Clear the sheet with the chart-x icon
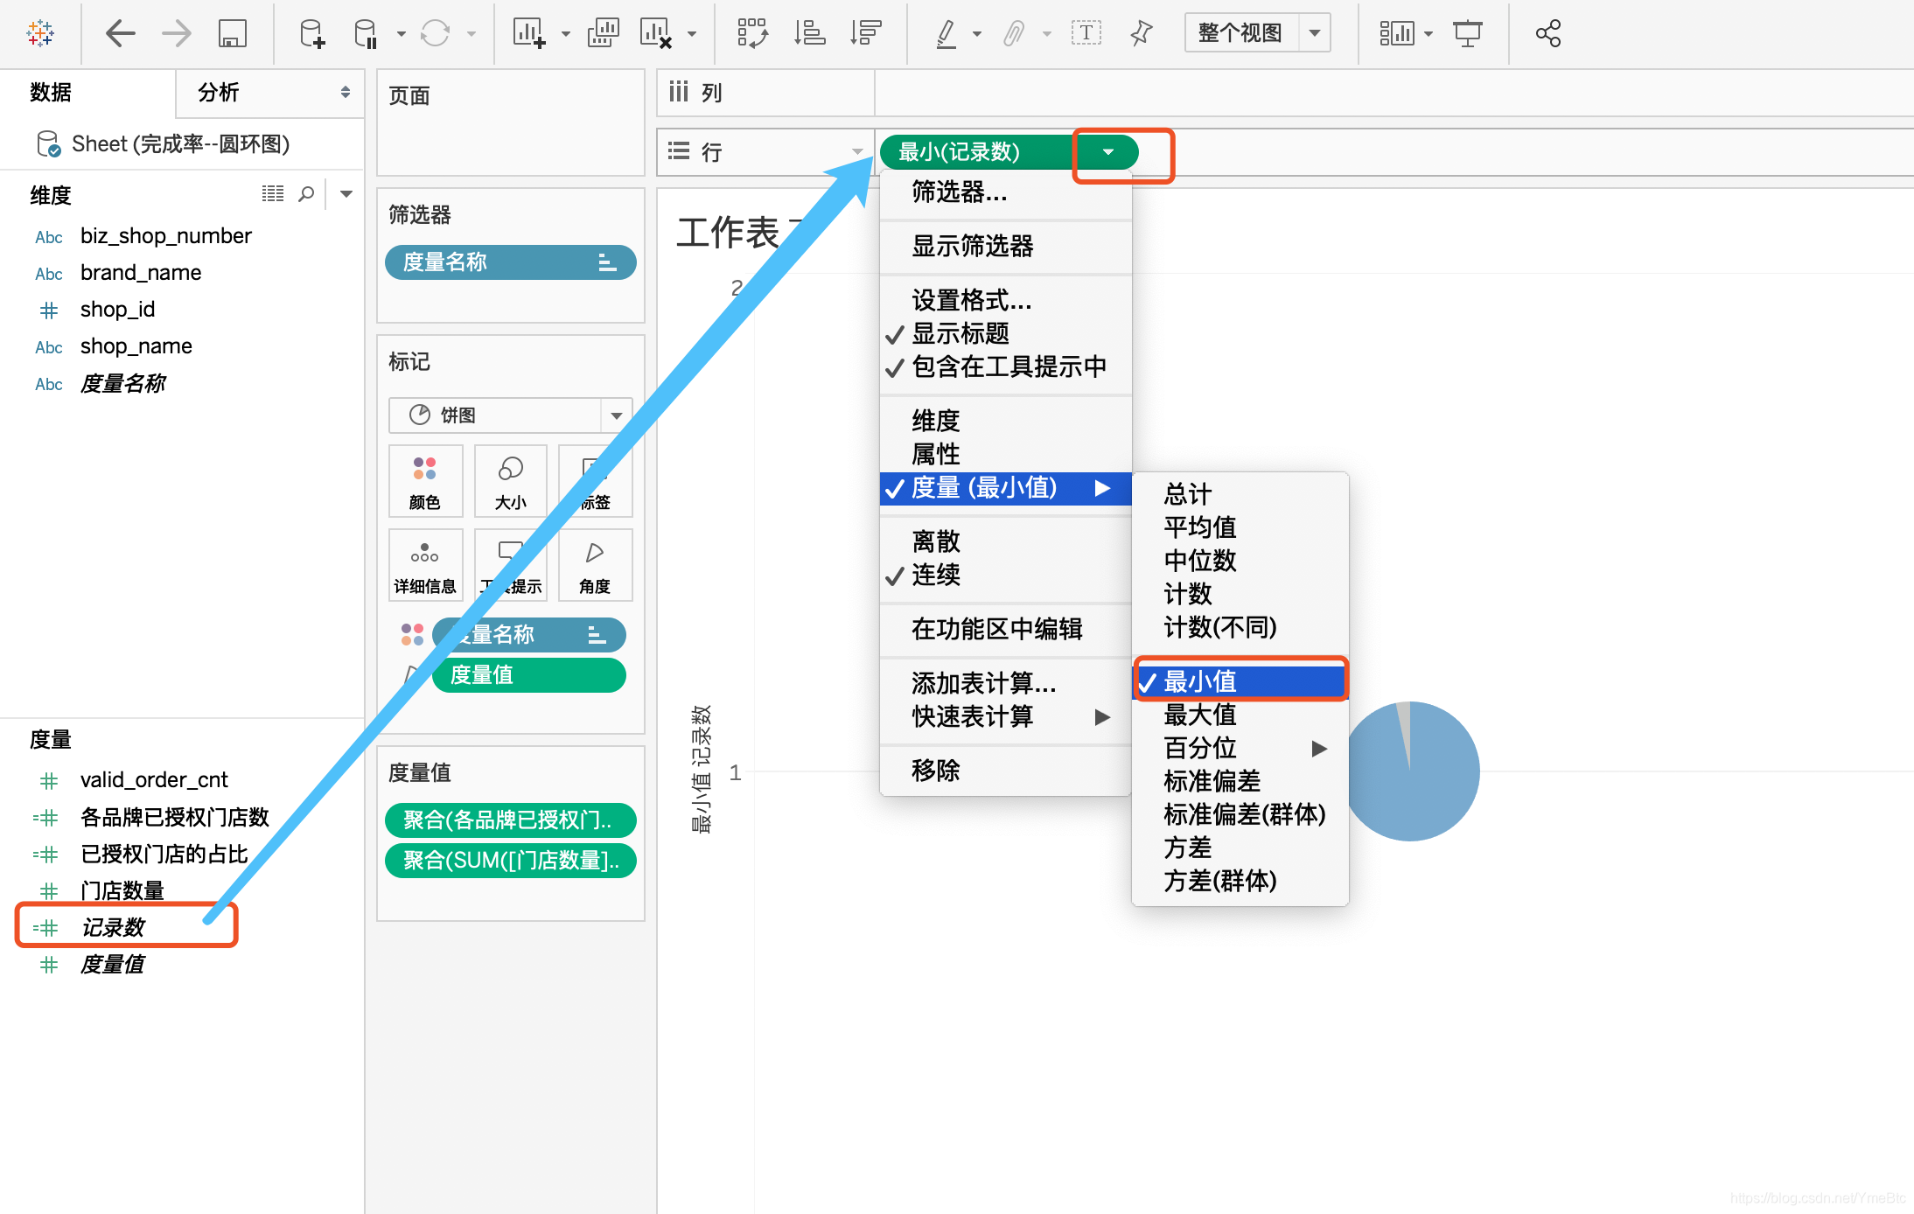This screenshot has width=1914, height=1214. click(656, 33)
